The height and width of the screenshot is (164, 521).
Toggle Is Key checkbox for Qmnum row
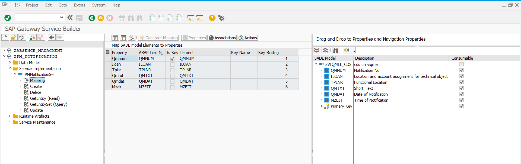(172, 59)
